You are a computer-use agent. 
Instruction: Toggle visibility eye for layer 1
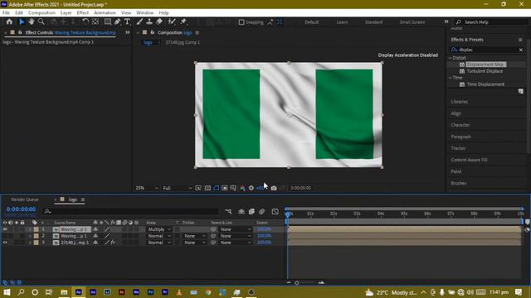(x=5, y=229)
